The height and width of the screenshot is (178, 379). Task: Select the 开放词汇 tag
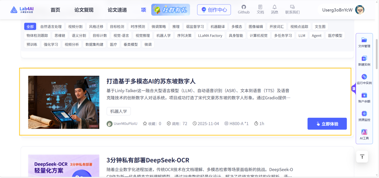[x=277, y=27]
